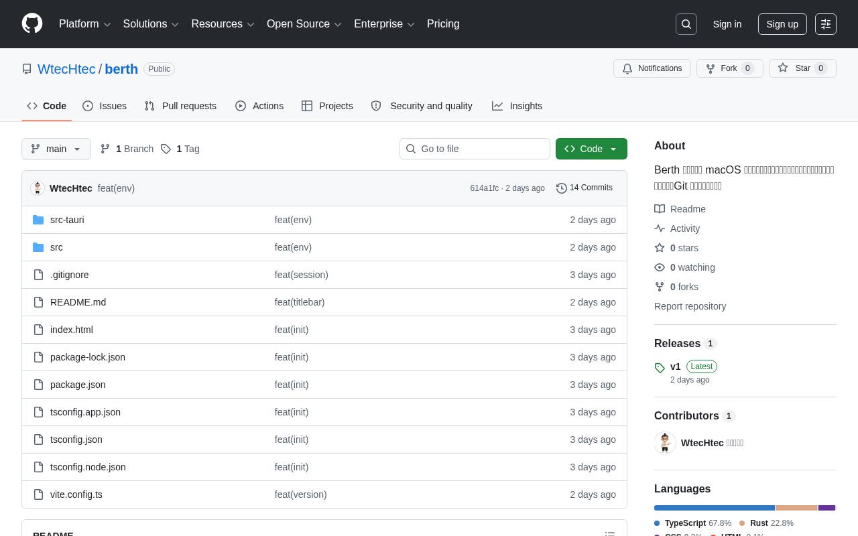This screenshot has width=858, height=536.
Task: Open the green Code dropdown button
Action: (591, 149)
